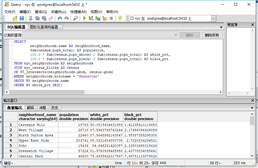
Task: Open the 文件(F) menu
Action: pos(10,12)
